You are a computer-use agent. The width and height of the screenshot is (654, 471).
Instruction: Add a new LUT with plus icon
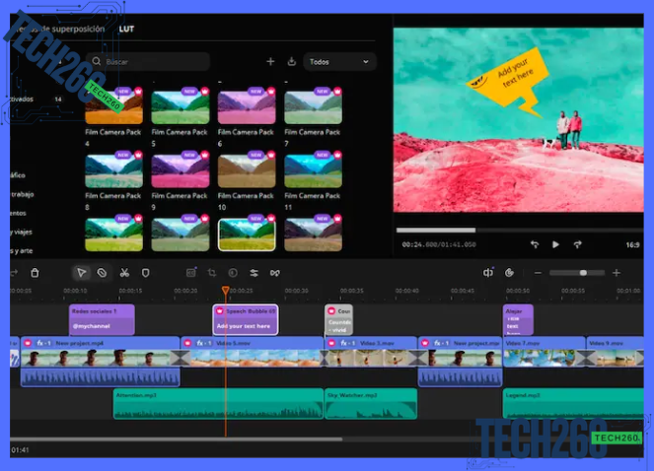pos(270,62)
